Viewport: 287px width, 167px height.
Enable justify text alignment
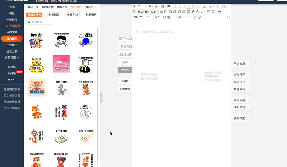point(189,6)
